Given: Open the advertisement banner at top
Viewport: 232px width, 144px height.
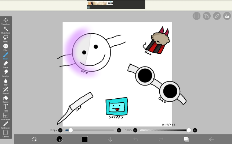Looking at the screenshot, I should pos(116,4).
